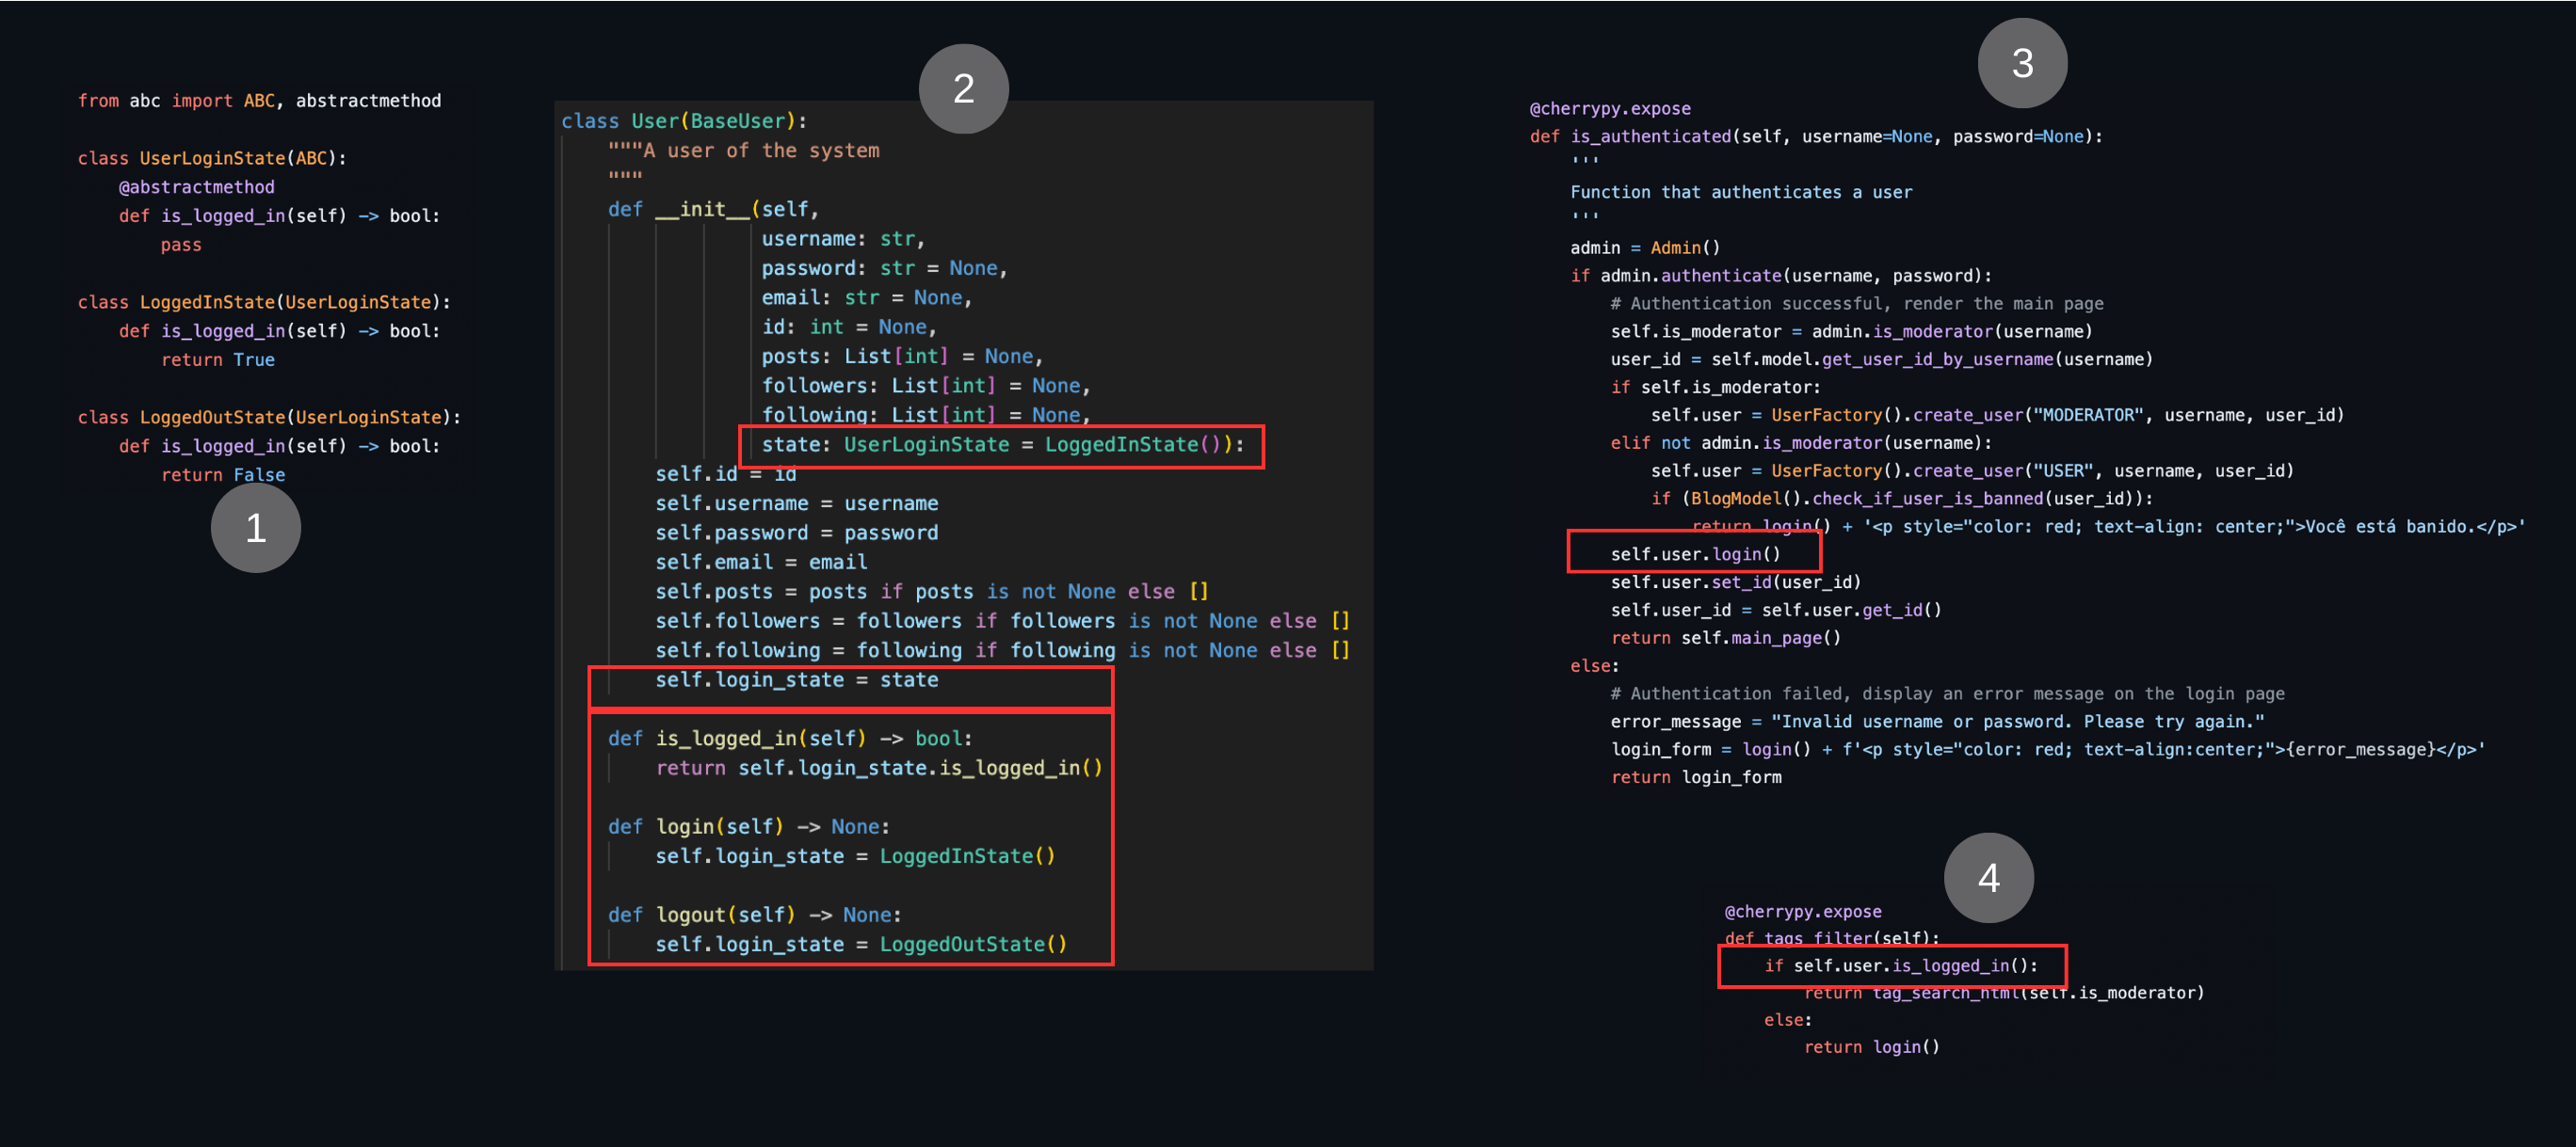Click the 'state: UserLoginState = LoggedInState()' highlighted line

click(x=1001, y=445)
